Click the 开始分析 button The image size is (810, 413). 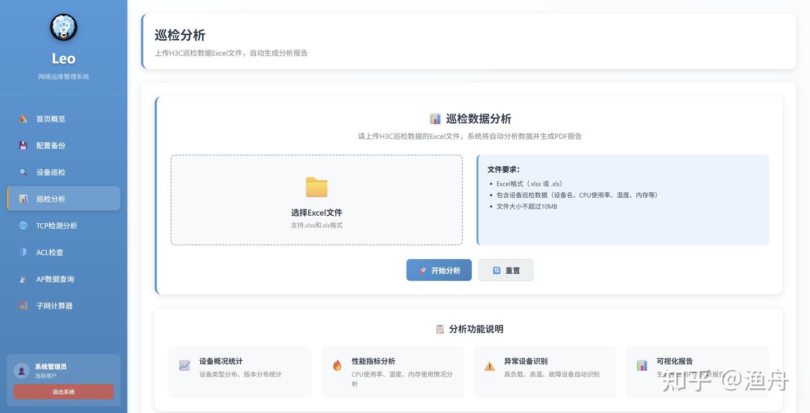tap(439, 270)
